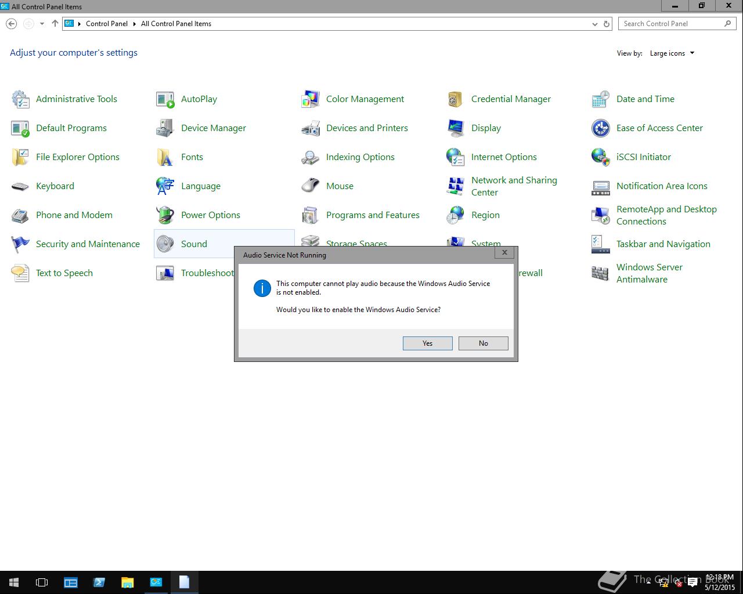Select the Control Panel breadcrumb segment
743x594 pixels.
coord(107,24)
